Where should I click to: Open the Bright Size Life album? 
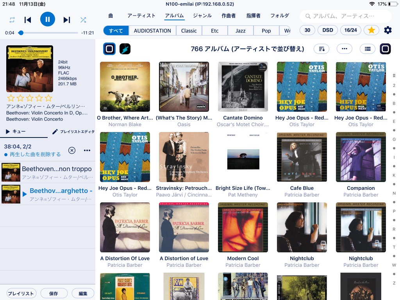pos(243,157)
